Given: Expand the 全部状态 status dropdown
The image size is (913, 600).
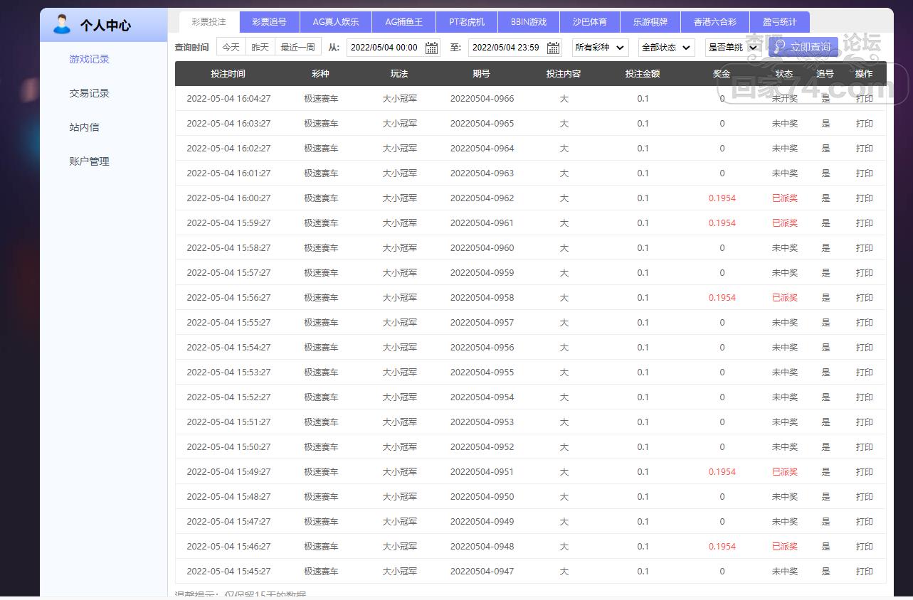Looking at the screenshot, I should tap(666, 48).
